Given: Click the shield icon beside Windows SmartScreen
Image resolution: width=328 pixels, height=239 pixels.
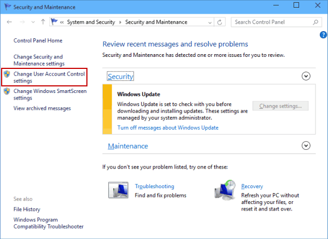Looking at the screenshot, I should click(7, 91).
